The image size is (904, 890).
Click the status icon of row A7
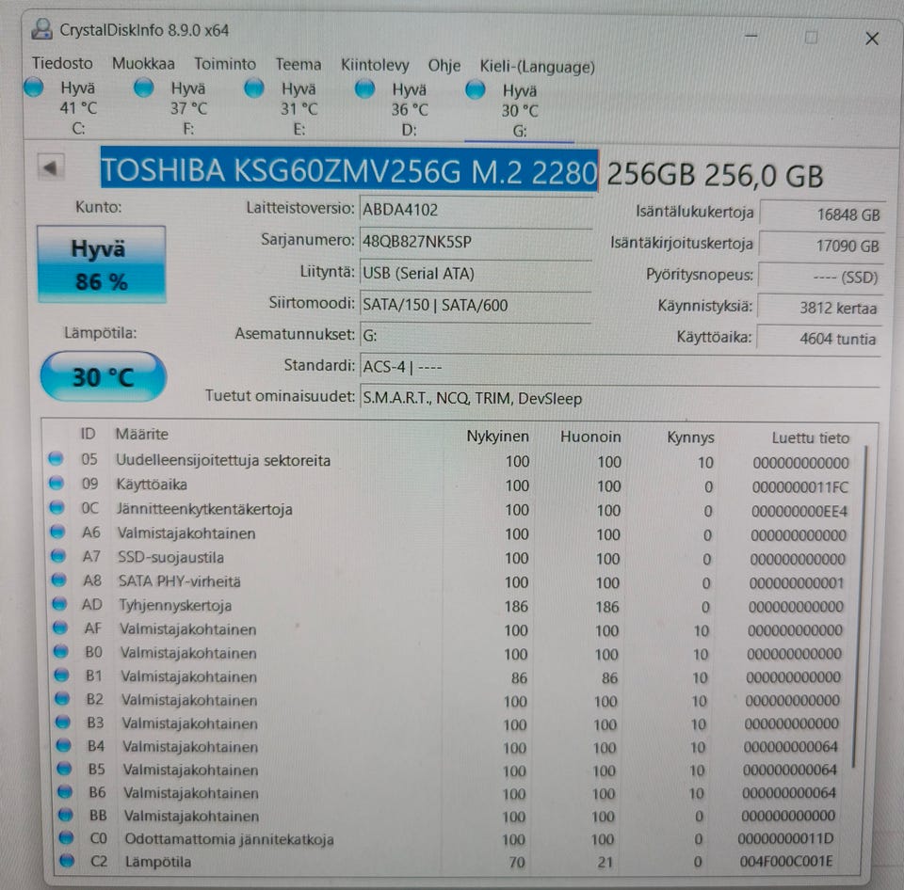58,556
